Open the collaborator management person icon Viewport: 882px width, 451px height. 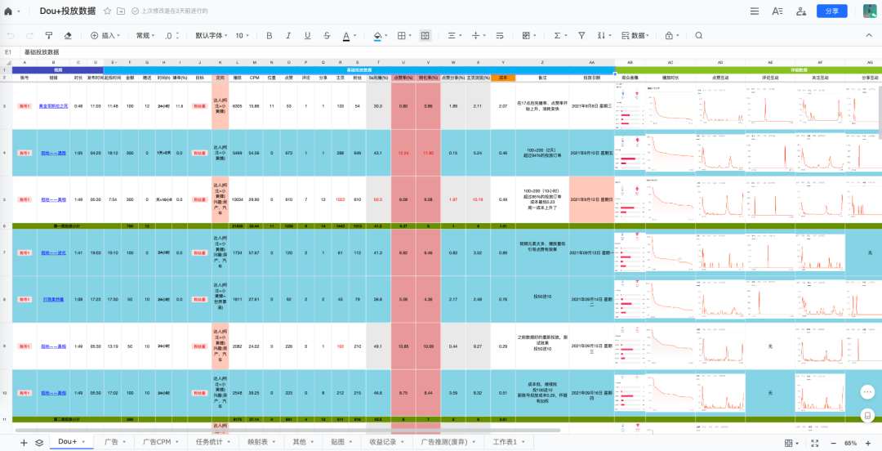tap(802, 11)
